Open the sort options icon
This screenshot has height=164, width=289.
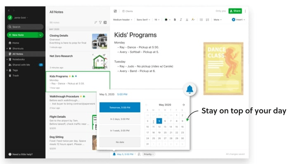(95, 22)
